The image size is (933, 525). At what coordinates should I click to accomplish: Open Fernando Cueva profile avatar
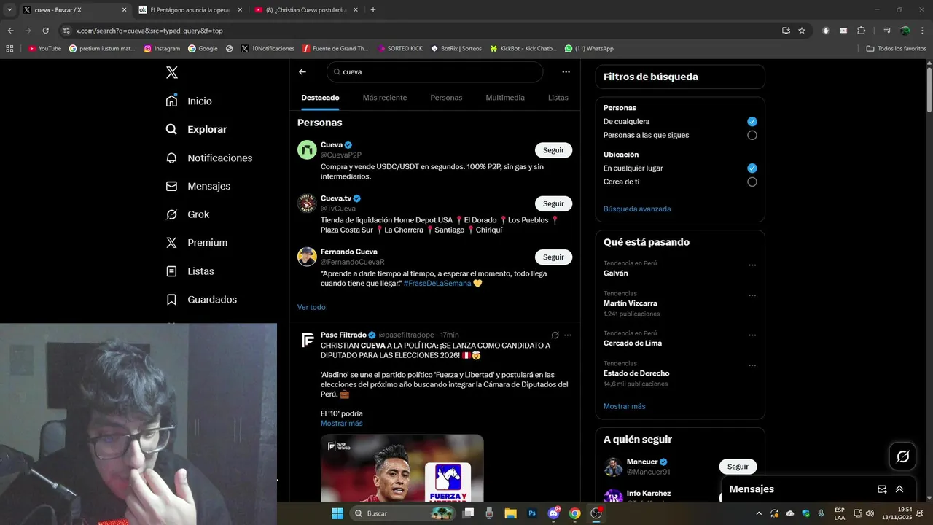coord(307,256)
